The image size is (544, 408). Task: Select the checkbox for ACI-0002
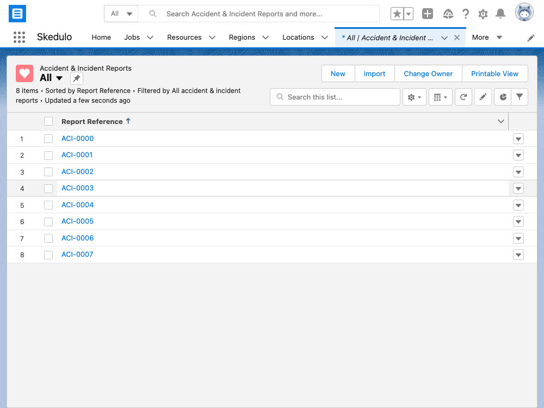click(x=48, y=172)
